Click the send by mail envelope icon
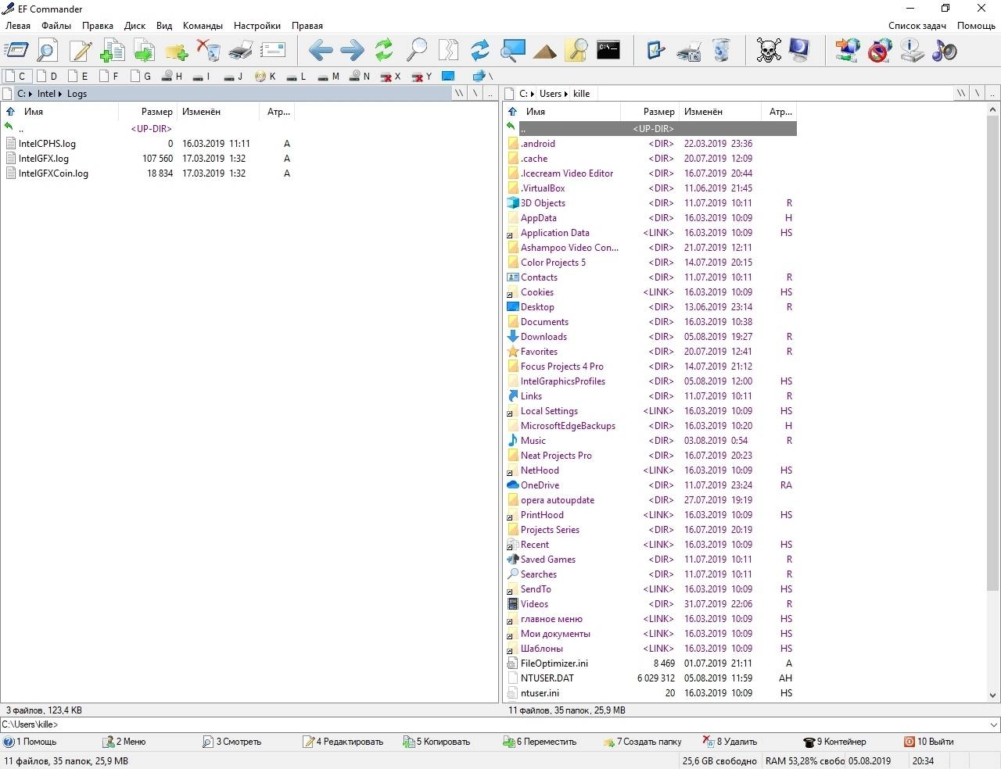 [273, 51]
